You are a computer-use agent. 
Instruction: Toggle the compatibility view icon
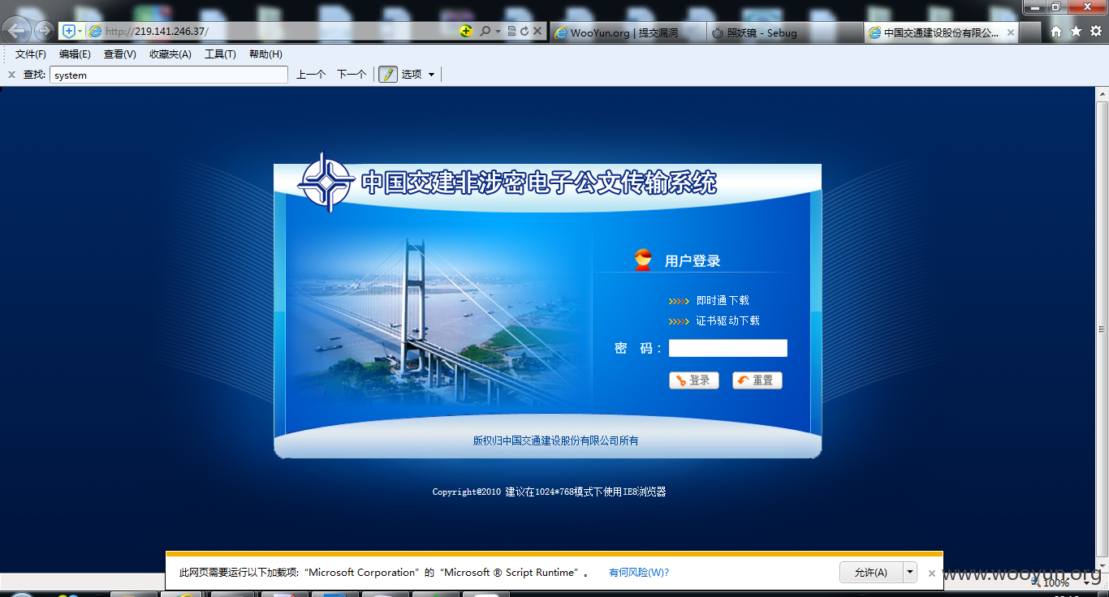coord(511,32)
